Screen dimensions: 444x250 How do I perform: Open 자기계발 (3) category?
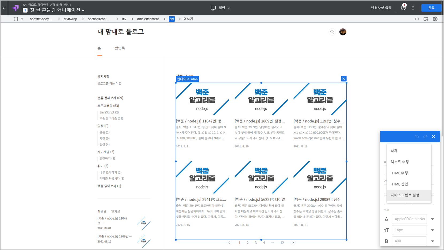(106, 152)
